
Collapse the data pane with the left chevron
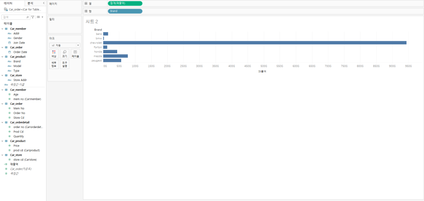[x=44, y=3]
